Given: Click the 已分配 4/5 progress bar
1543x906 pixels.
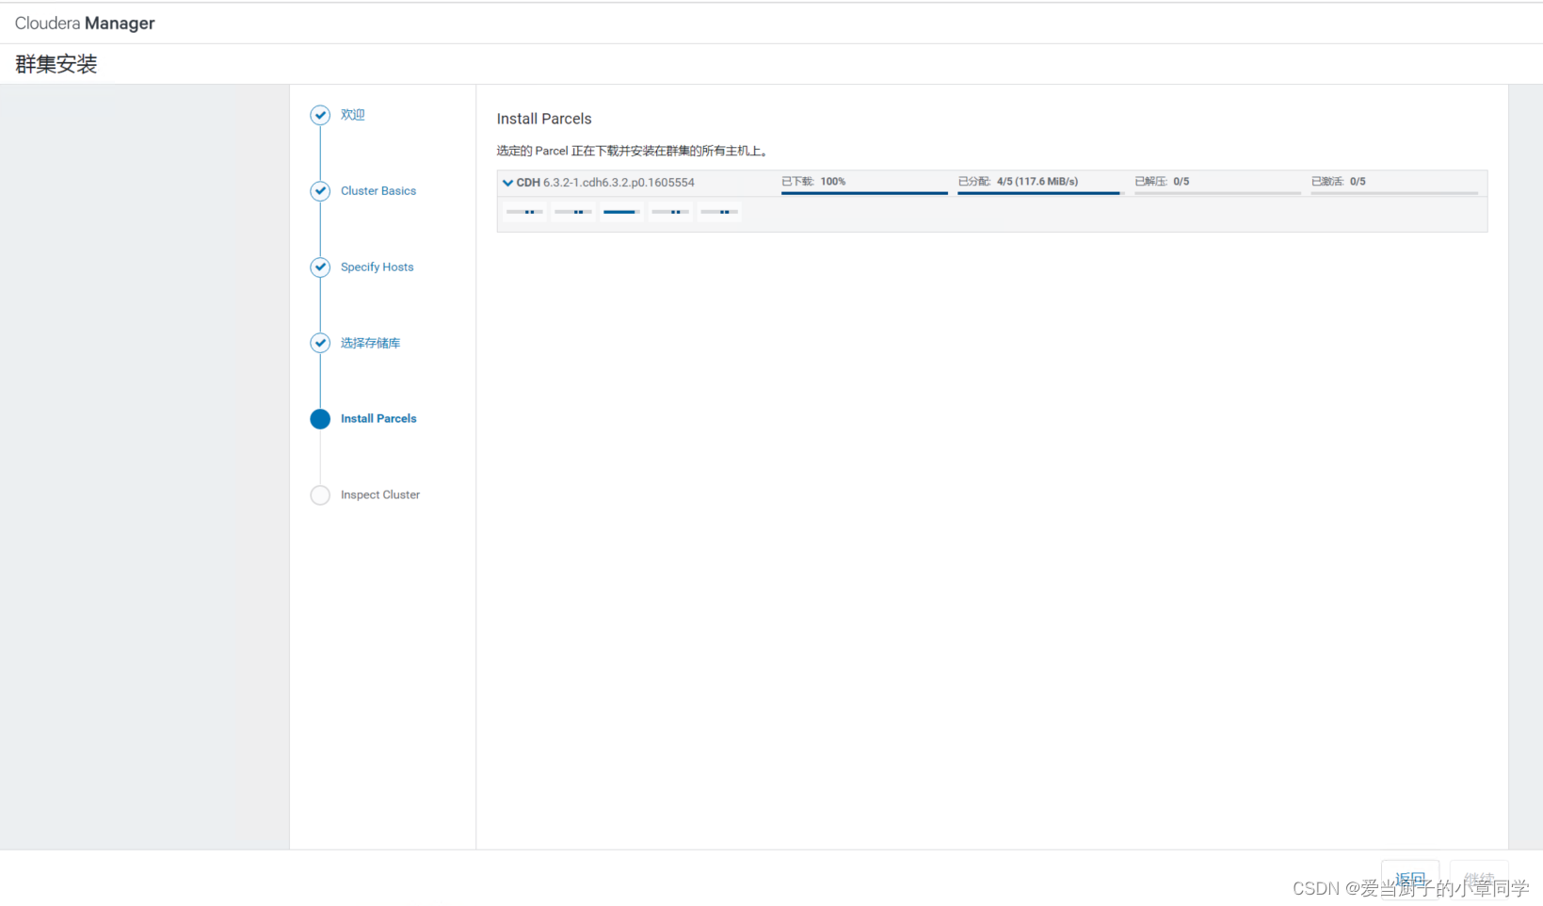Looking at the screenshot, I should tap(1040, 193).
